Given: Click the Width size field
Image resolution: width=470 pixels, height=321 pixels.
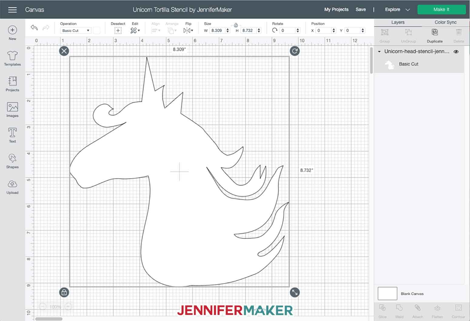Looking at the screenshot, I should 217,31.
